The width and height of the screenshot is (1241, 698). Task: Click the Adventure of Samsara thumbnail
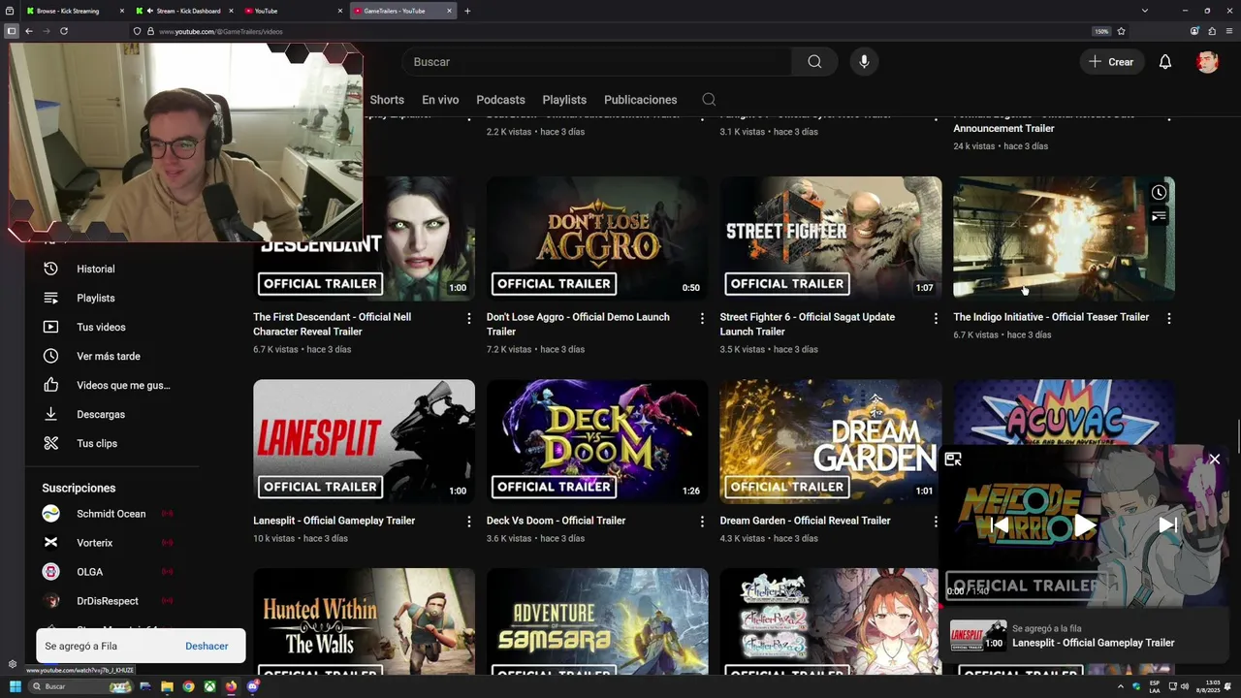point(597,621)
